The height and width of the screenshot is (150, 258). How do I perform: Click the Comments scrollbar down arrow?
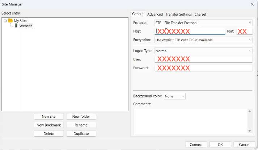click(250, 131)
